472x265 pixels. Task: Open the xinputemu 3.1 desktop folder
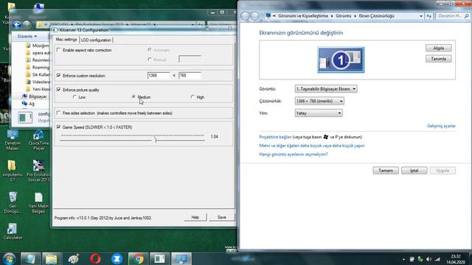[x=12, y=171]
